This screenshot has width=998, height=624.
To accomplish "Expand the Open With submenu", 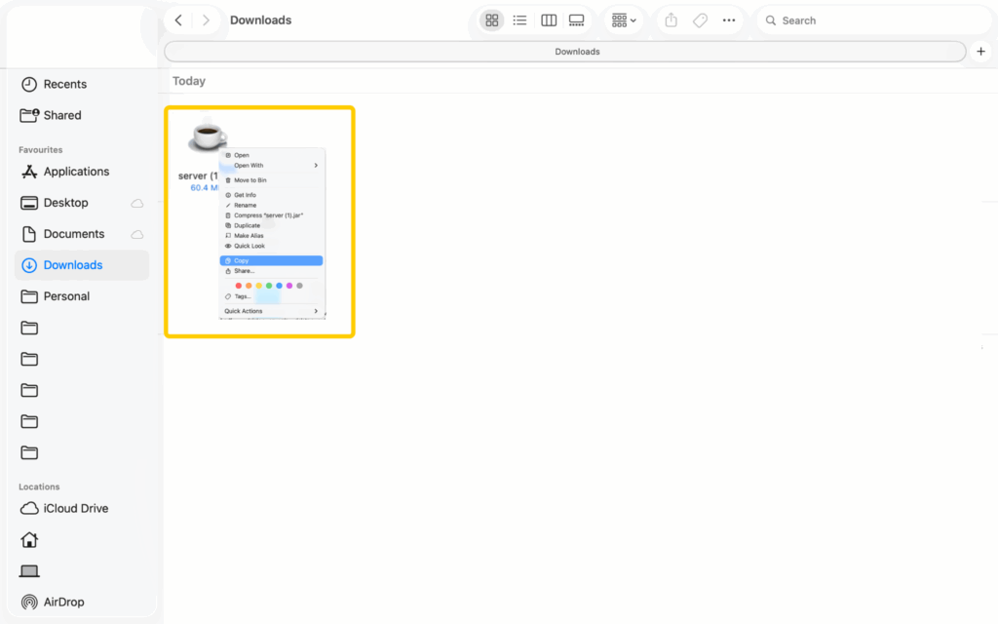I will pos(271,166).
